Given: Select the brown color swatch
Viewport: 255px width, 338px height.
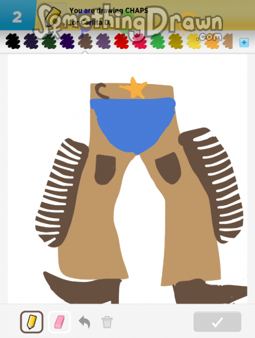Looking at the screenshot, I should click(x=85, y=41).
